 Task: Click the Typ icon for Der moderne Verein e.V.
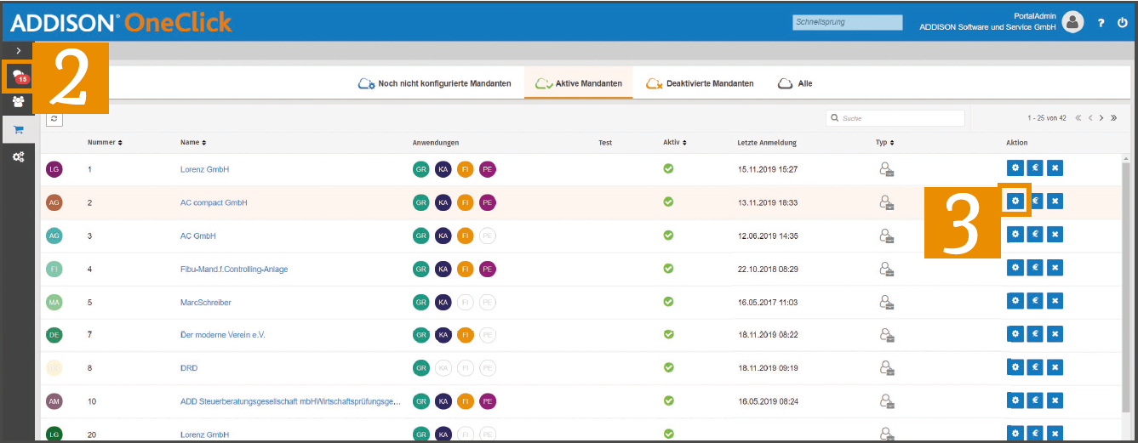pos(886,335)
